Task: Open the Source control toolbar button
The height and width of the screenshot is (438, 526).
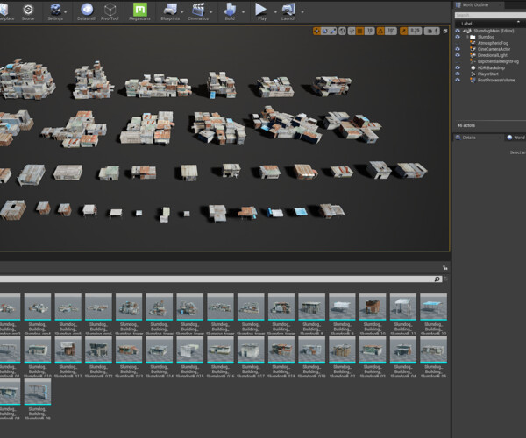Action: (28, 12)
